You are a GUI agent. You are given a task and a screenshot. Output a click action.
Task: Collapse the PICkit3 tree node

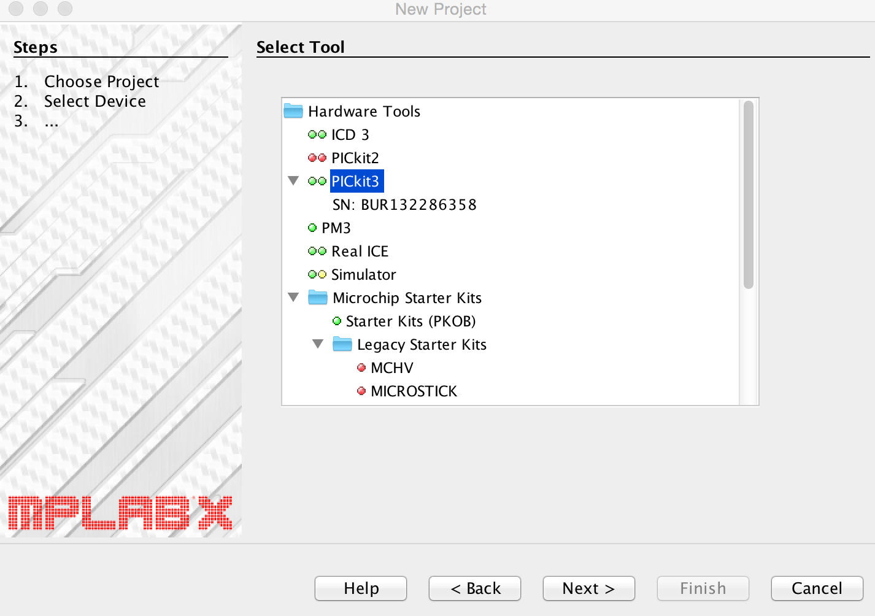point(293,181)
